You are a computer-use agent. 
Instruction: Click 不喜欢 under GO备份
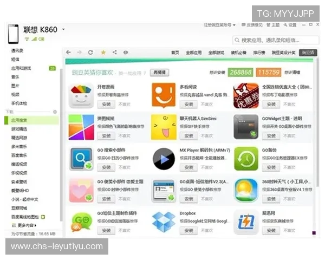tap(289, 167)
